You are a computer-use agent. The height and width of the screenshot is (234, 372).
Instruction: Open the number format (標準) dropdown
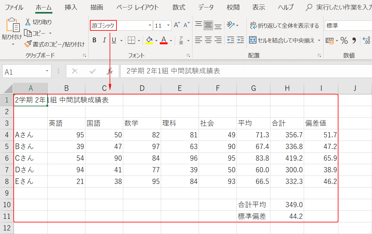356,25
